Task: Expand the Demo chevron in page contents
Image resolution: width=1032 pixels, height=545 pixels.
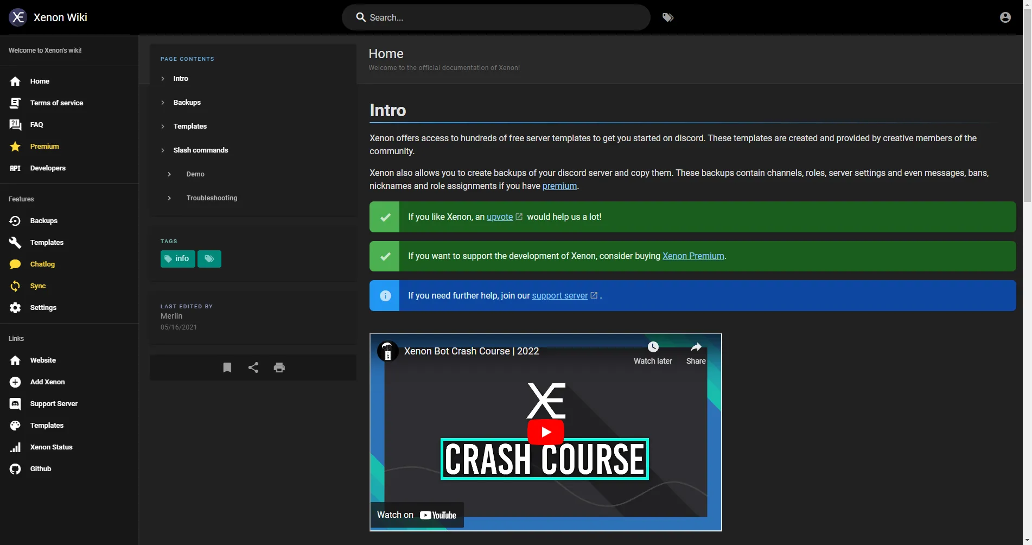Action: [x=169, y=174]
